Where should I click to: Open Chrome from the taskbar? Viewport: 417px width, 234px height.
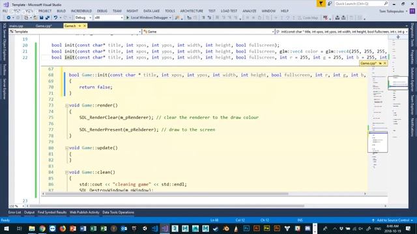coord(42,228)
